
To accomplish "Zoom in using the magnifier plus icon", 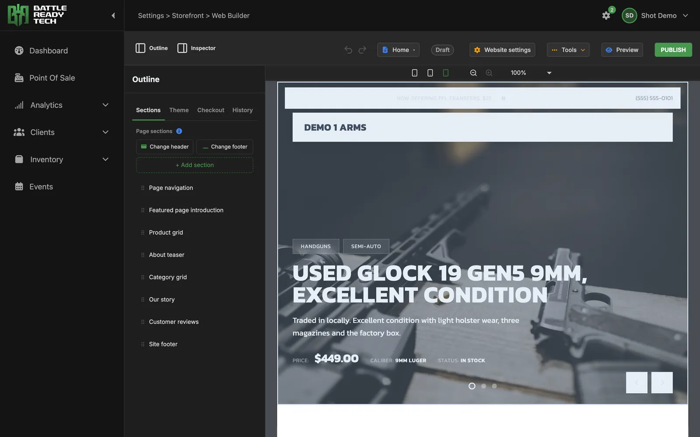I will pyautogui.click(x=489, y=73).
